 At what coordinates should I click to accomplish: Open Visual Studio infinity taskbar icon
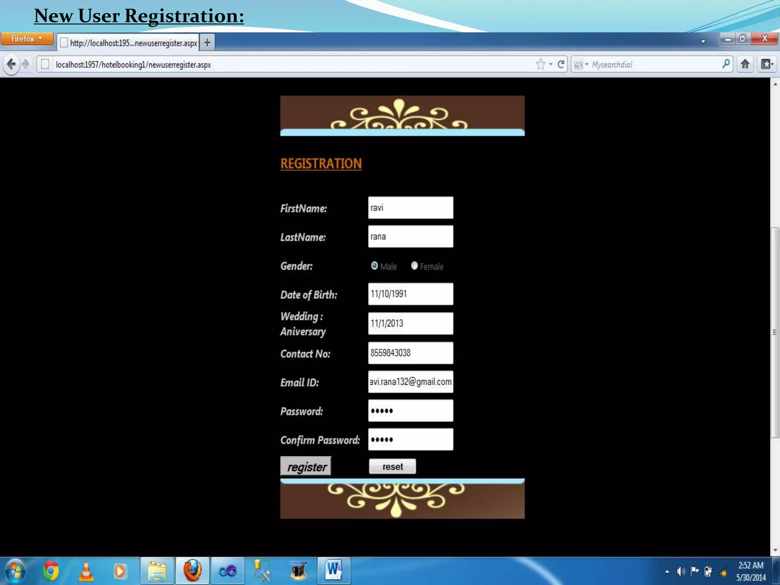tap(227, 571)
